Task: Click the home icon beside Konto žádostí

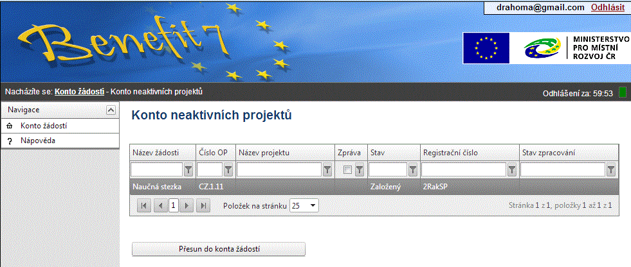Action: (10, 126)
